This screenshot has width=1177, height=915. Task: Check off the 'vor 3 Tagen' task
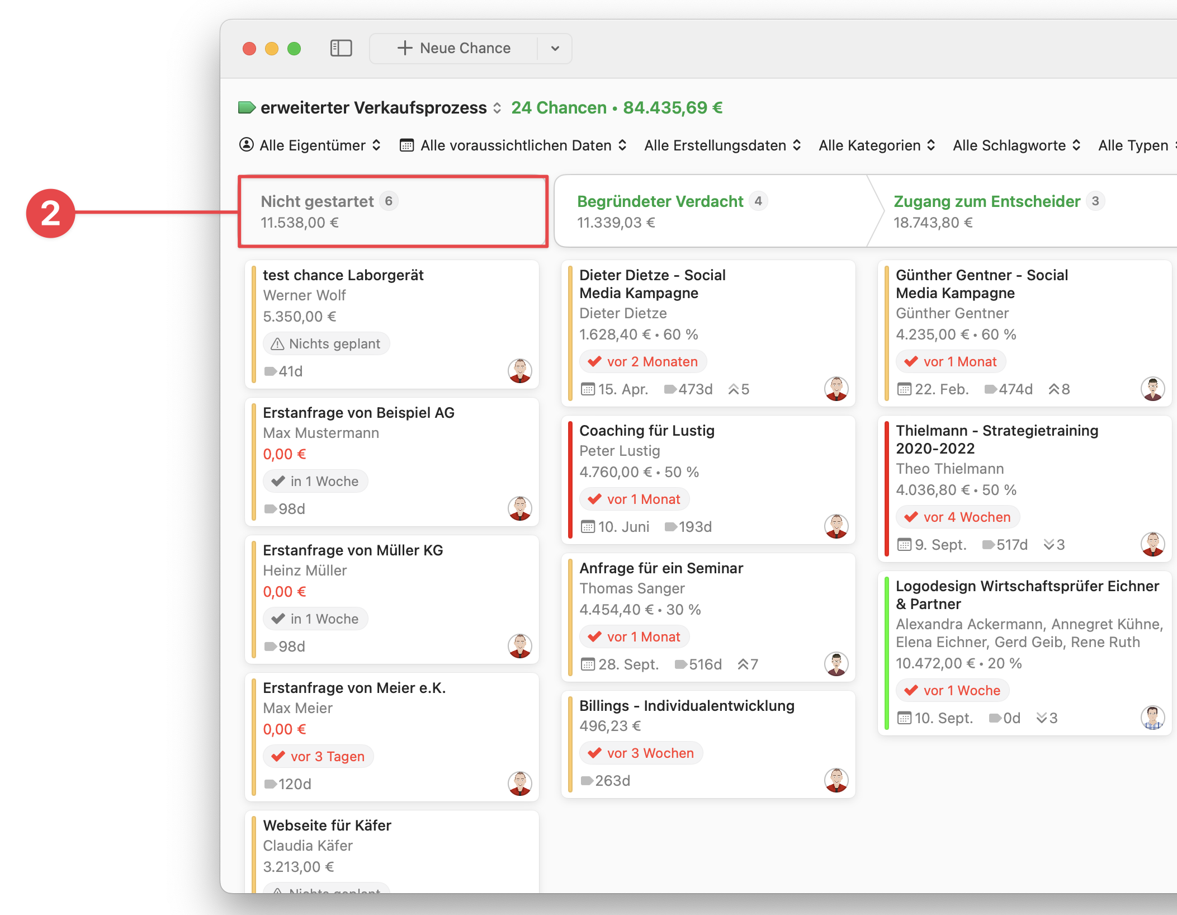click(x=278, y=756)
